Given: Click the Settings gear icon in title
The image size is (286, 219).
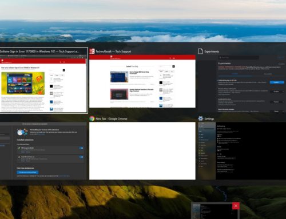Looking at the screenshot, I should pos(200,118).
